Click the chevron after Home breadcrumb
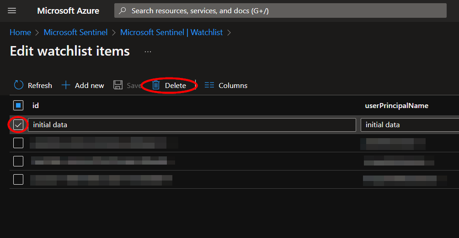 (x=37, y=33)
